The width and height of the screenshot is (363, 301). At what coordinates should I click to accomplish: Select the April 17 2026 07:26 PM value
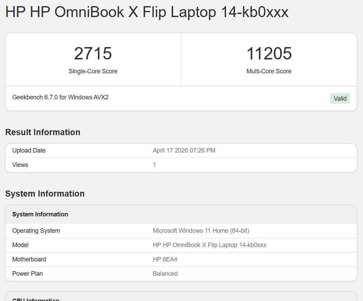coord(184,150)
